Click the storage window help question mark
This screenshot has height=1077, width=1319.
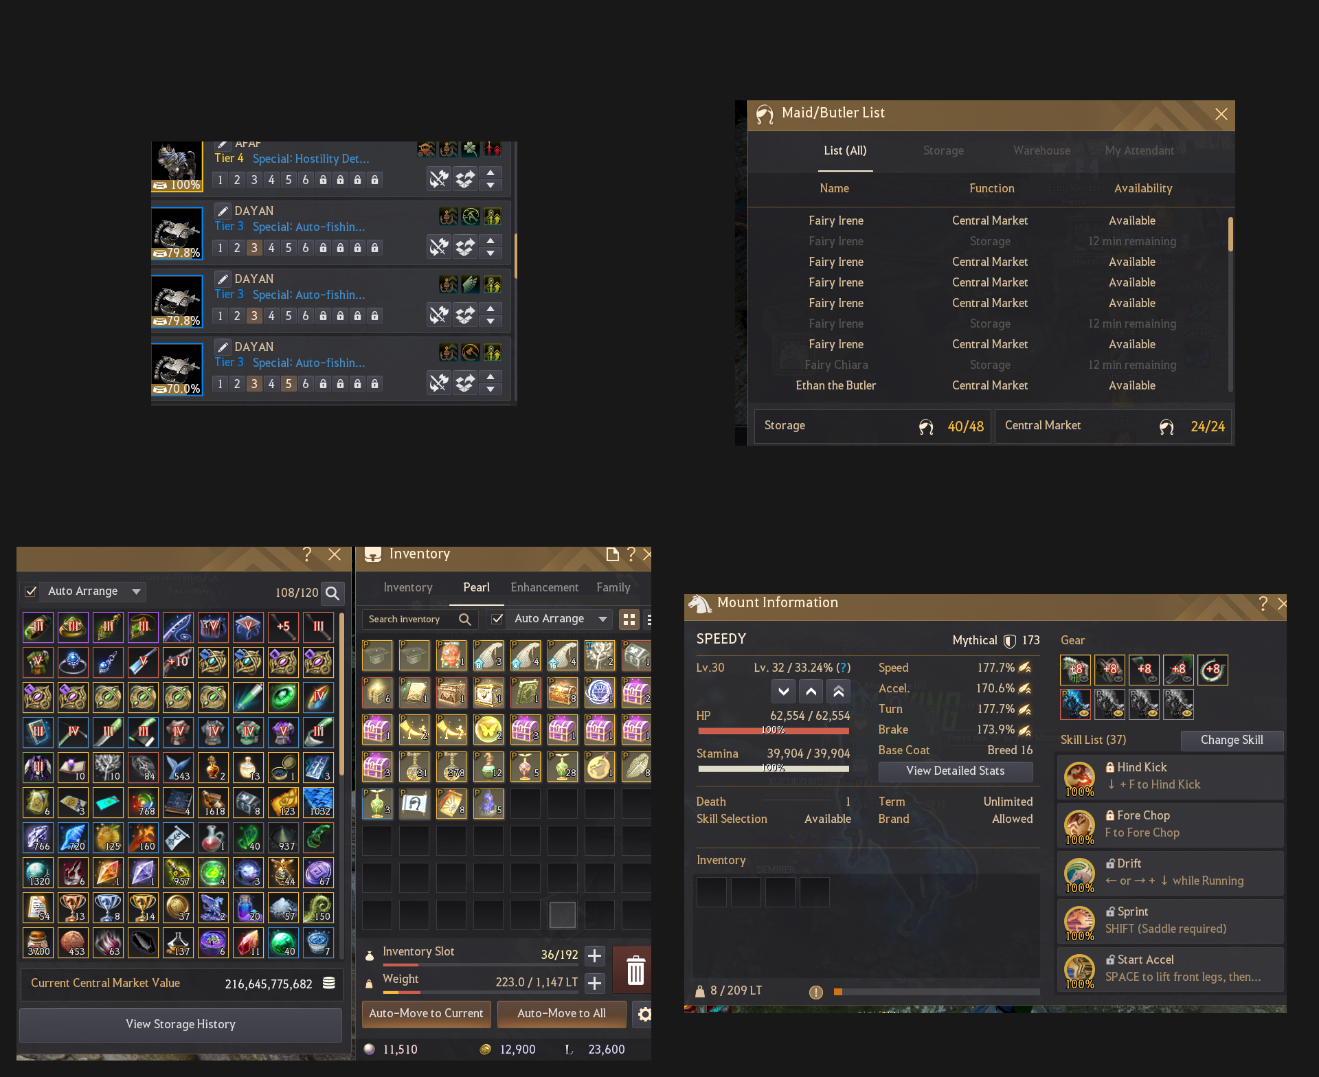click(307, 554)
